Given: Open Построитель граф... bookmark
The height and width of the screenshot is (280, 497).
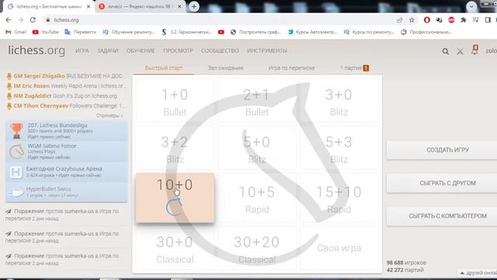Looking at the screenshot, I should (255, 32).
